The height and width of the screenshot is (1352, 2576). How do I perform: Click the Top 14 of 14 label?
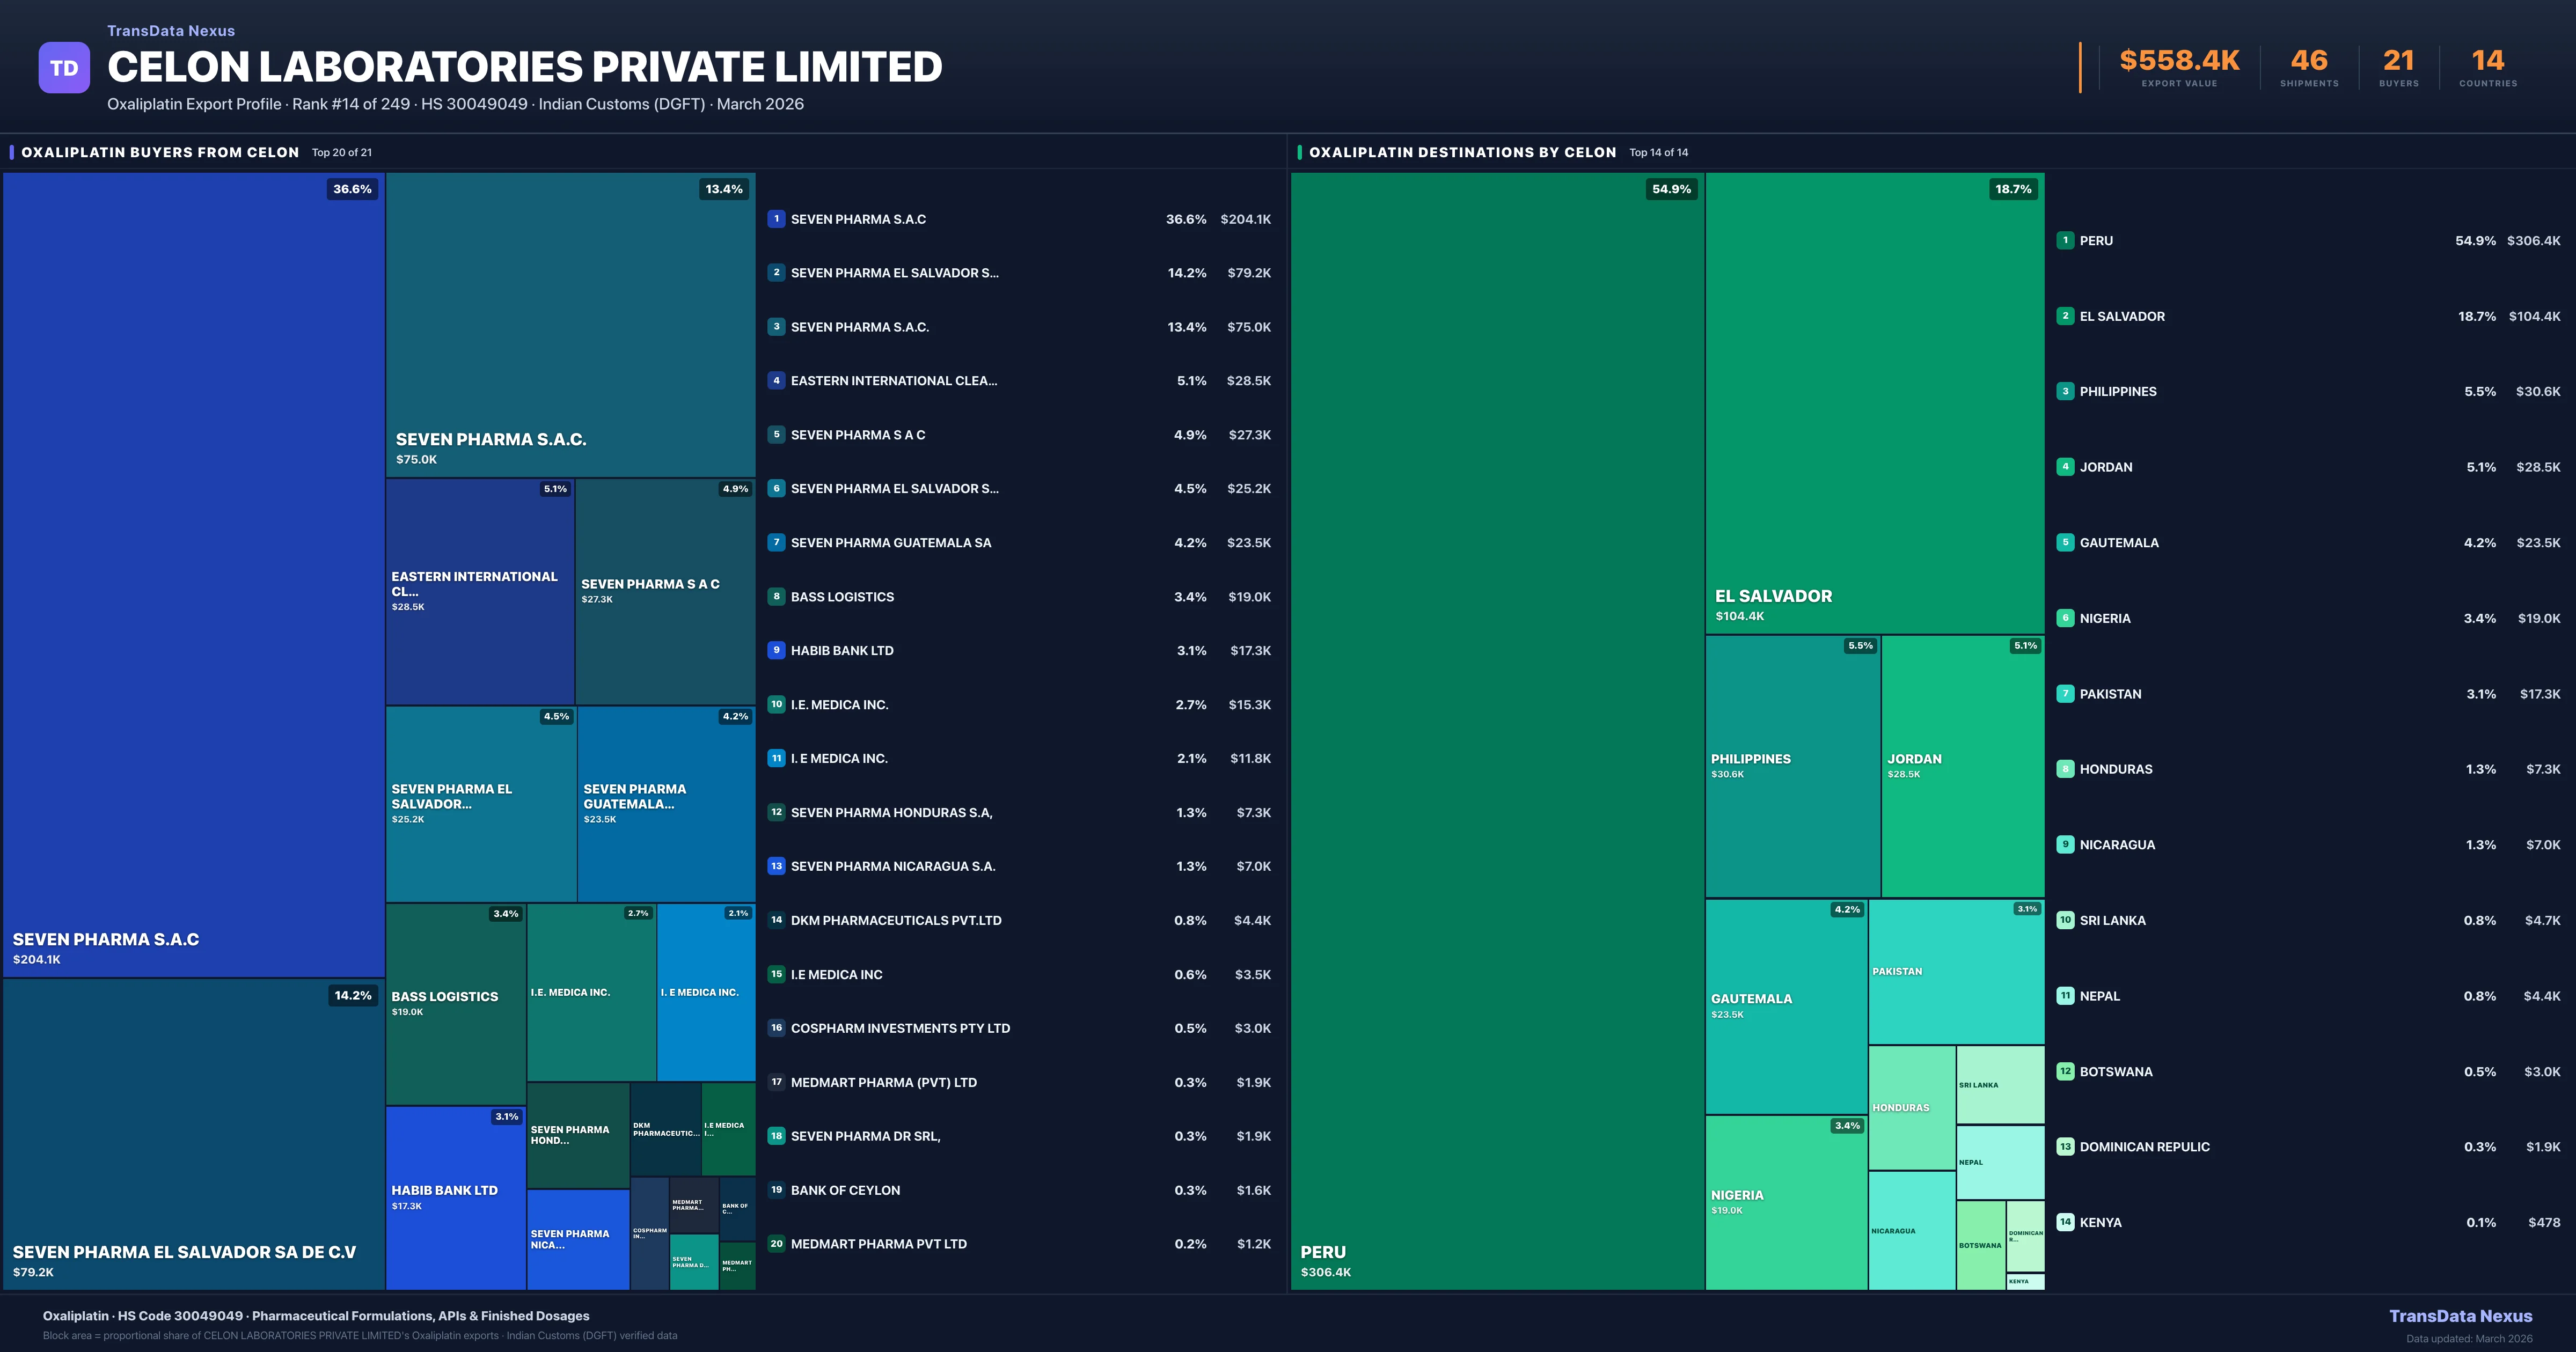[1658, 152]
